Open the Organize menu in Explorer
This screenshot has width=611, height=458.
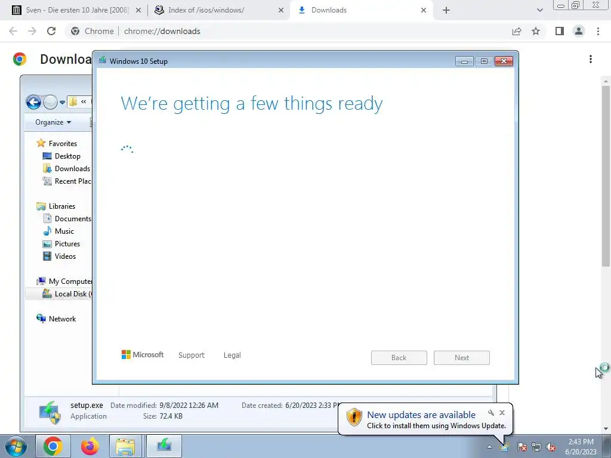tap(53, 122)
